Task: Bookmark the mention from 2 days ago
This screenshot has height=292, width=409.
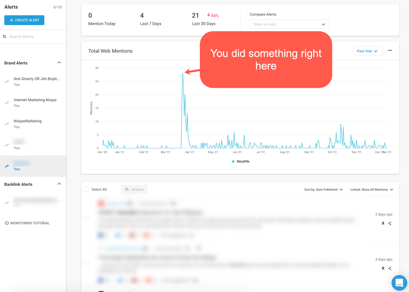Action: tap(383, 223)
